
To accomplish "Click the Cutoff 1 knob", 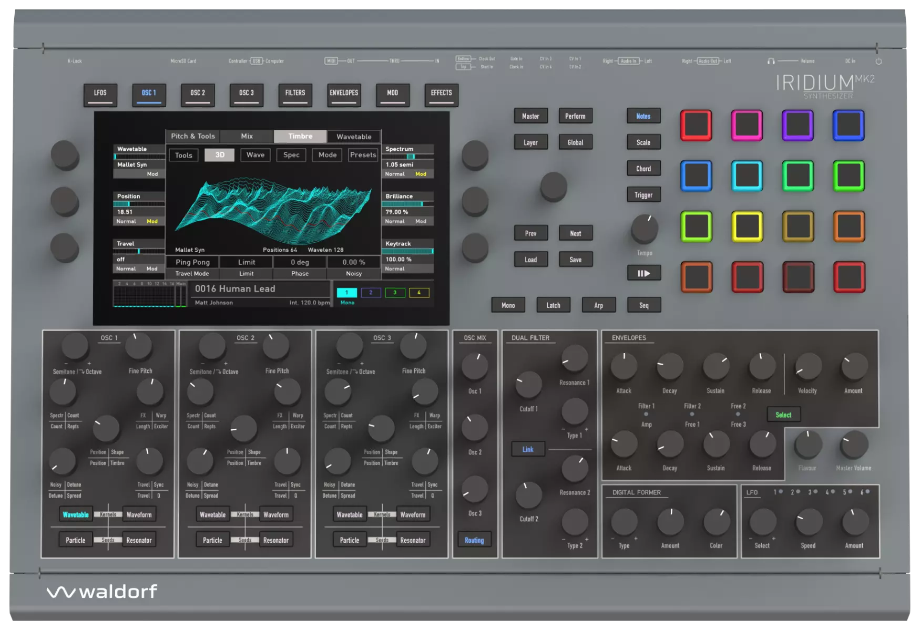I will [528, 385].
